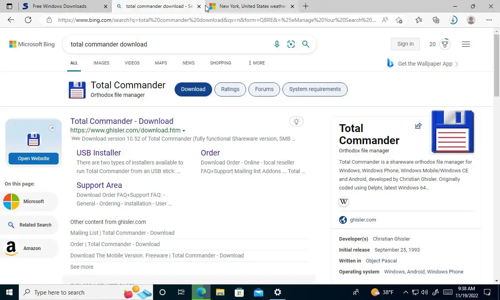Click the share icon in Total Commander panel

pyautogui.click(x=418, y=126)
